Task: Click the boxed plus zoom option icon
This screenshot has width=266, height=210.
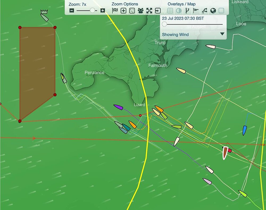Action: click(123, 11)
